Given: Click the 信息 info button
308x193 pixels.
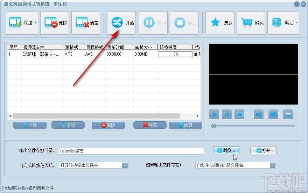Looking at the screenshot, I should click(x=185, y=125).
